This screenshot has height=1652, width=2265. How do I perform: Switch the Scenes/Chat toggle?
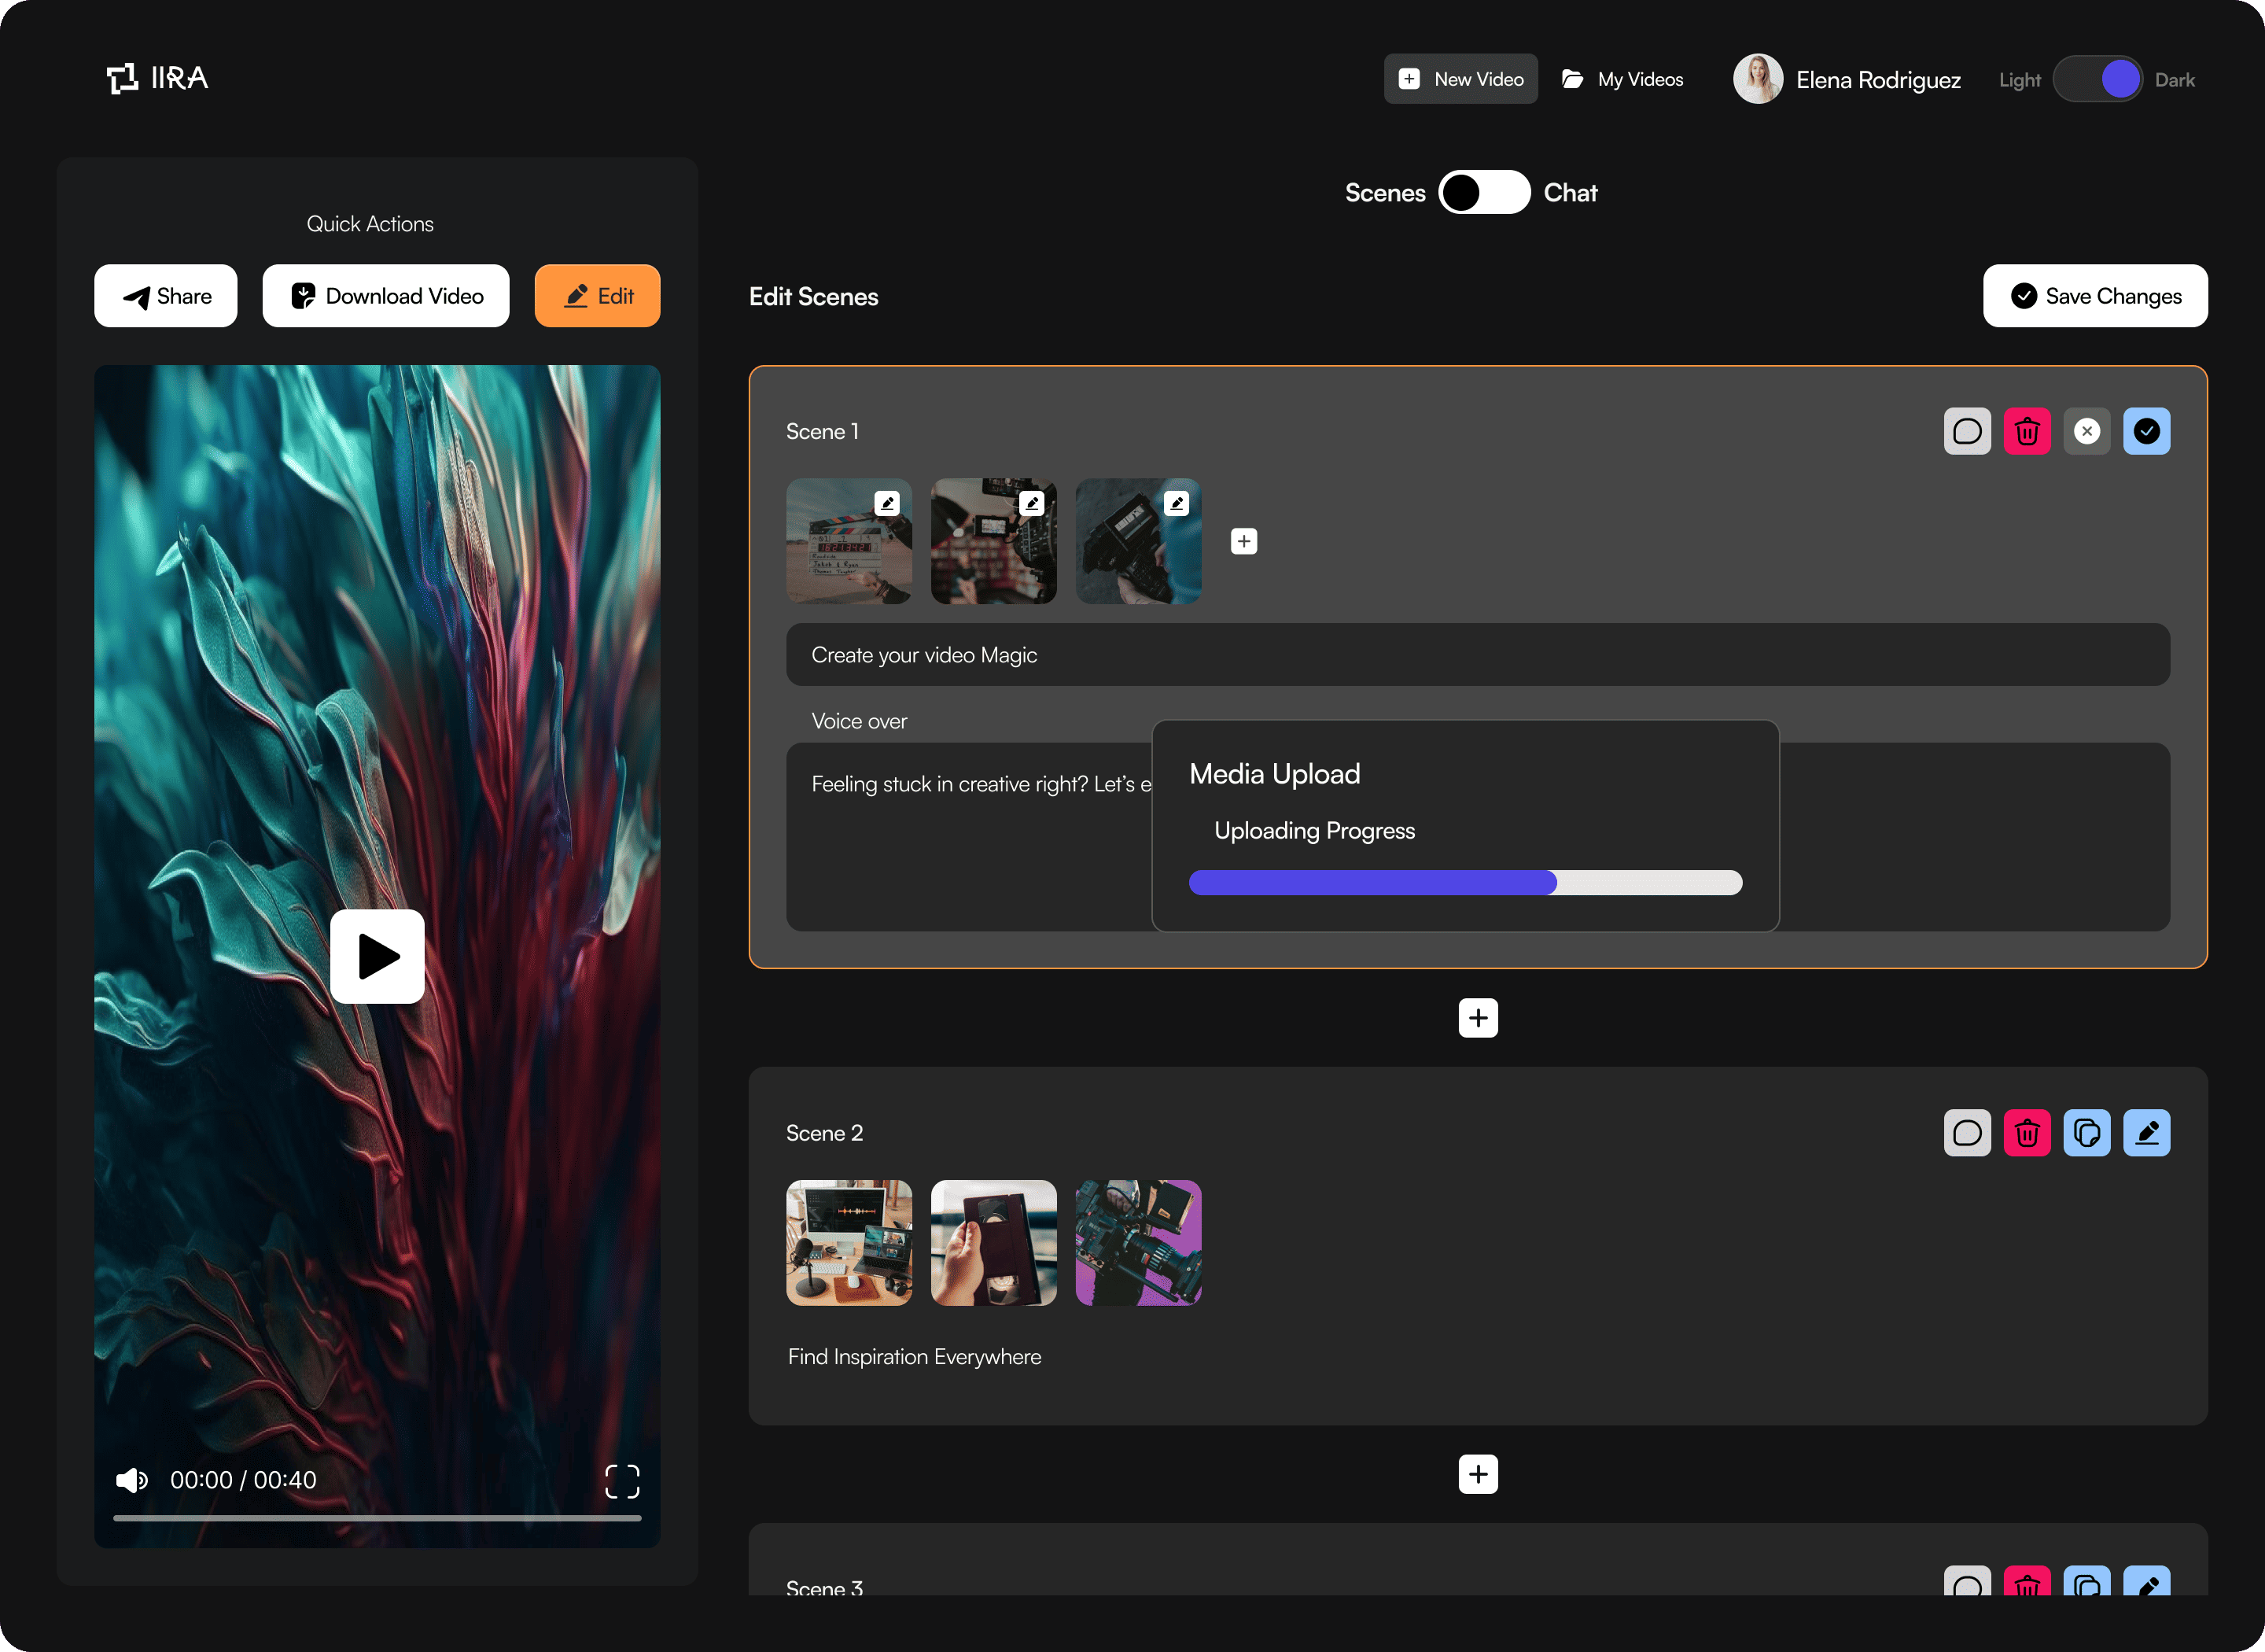[1484, 192]
